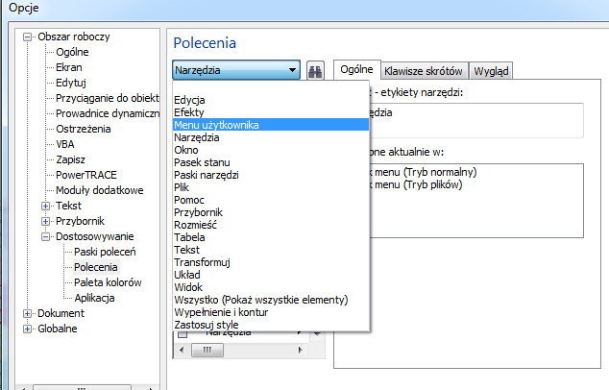Screen dimensions: 609x390
Task: Expand the Dokument tree node
Action: click(x=28, y=313)
